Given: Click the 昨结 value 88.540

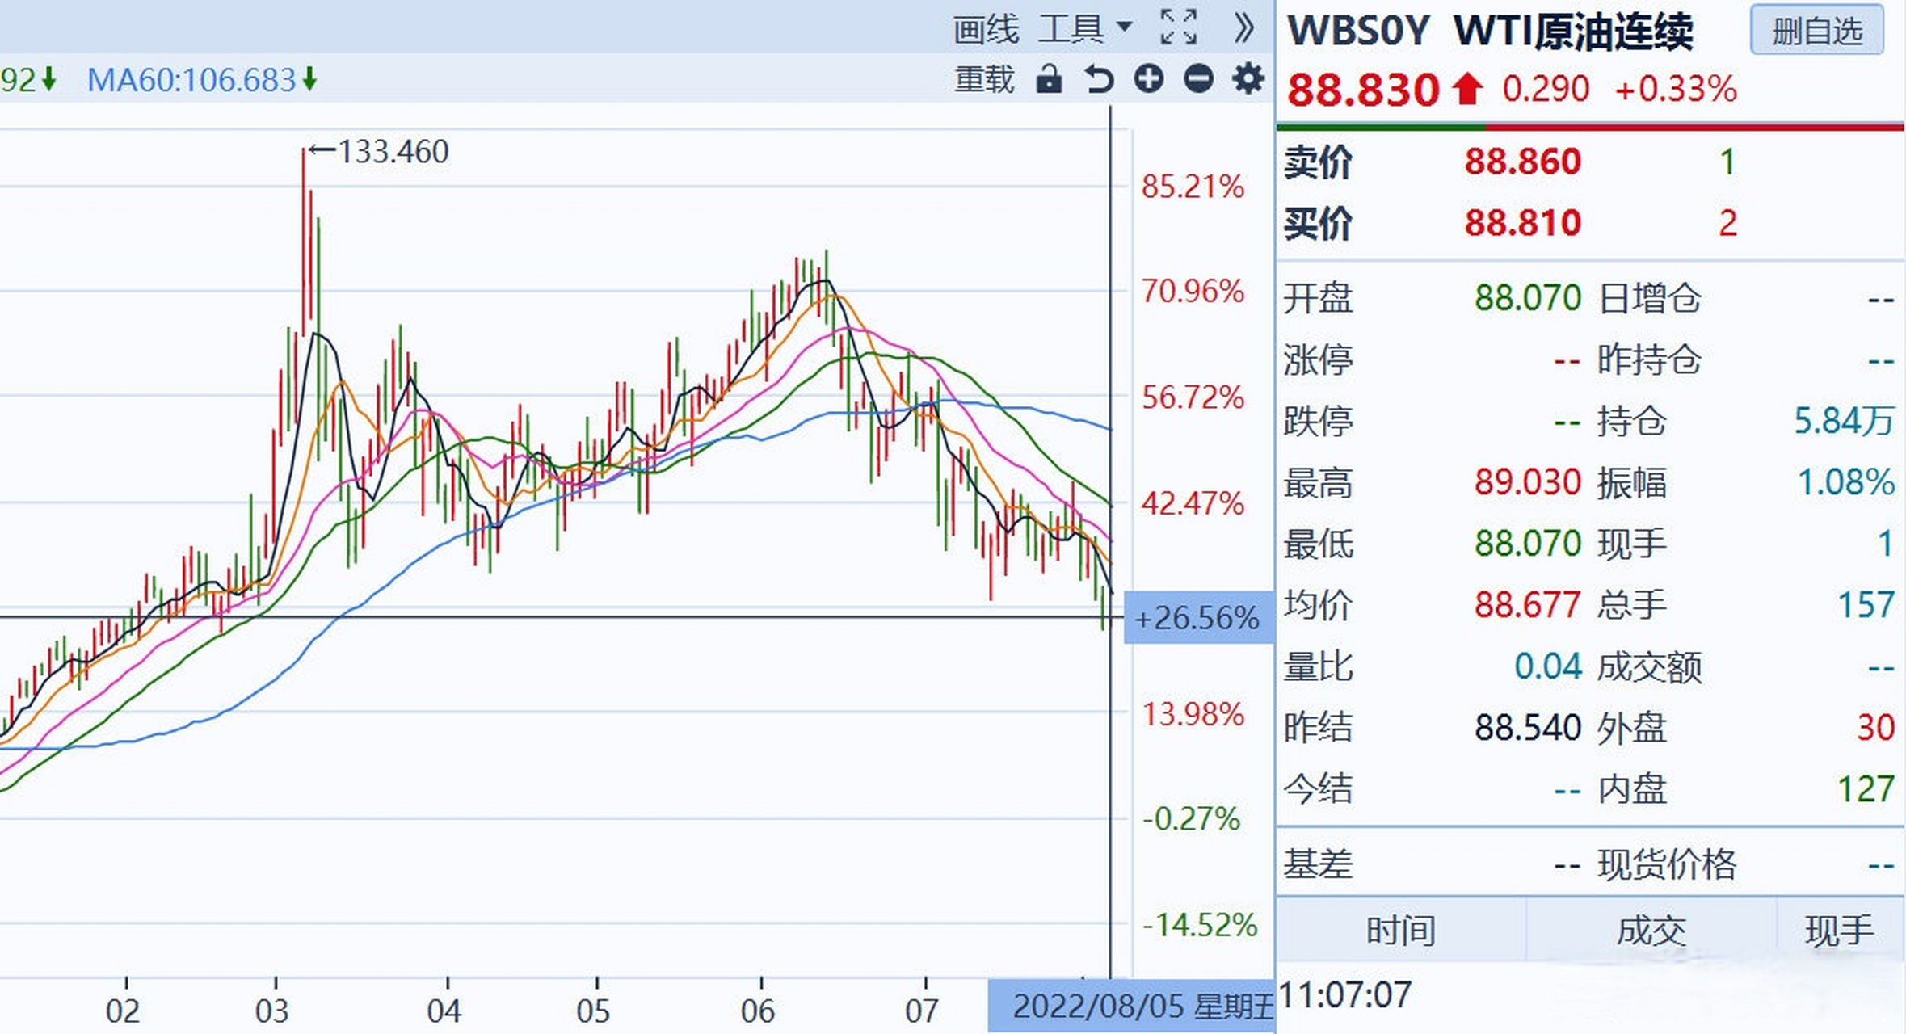Looking at the screenshot, I should tap(1527, 728).
